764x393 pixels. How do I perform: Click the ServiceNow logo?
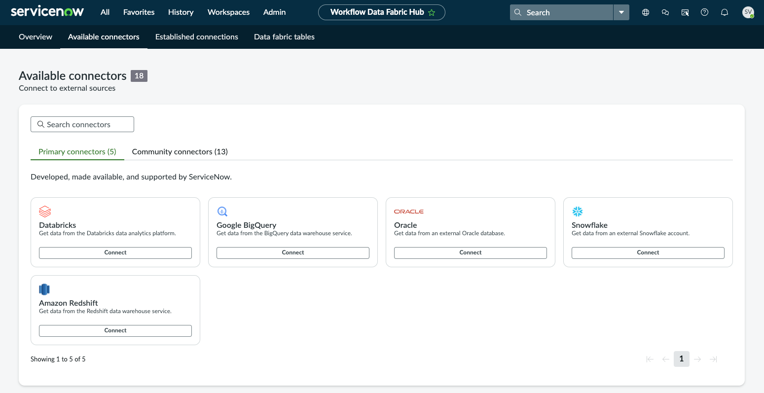click(47, 12)
